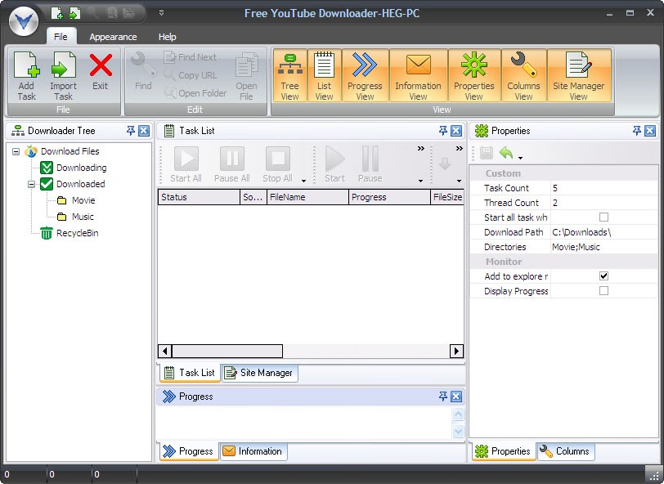Close the Downloader Tree panel
This screenshot has width=664, height=484.
[144, 131]
